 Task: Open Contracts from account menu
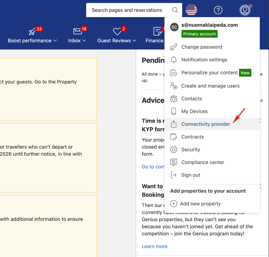(193, 137)
